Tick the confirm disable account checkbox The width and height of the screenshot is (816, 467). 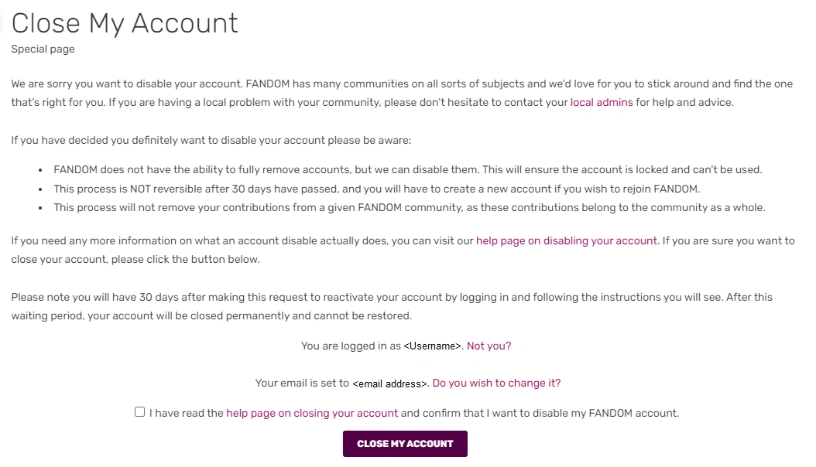click(139, 412)
